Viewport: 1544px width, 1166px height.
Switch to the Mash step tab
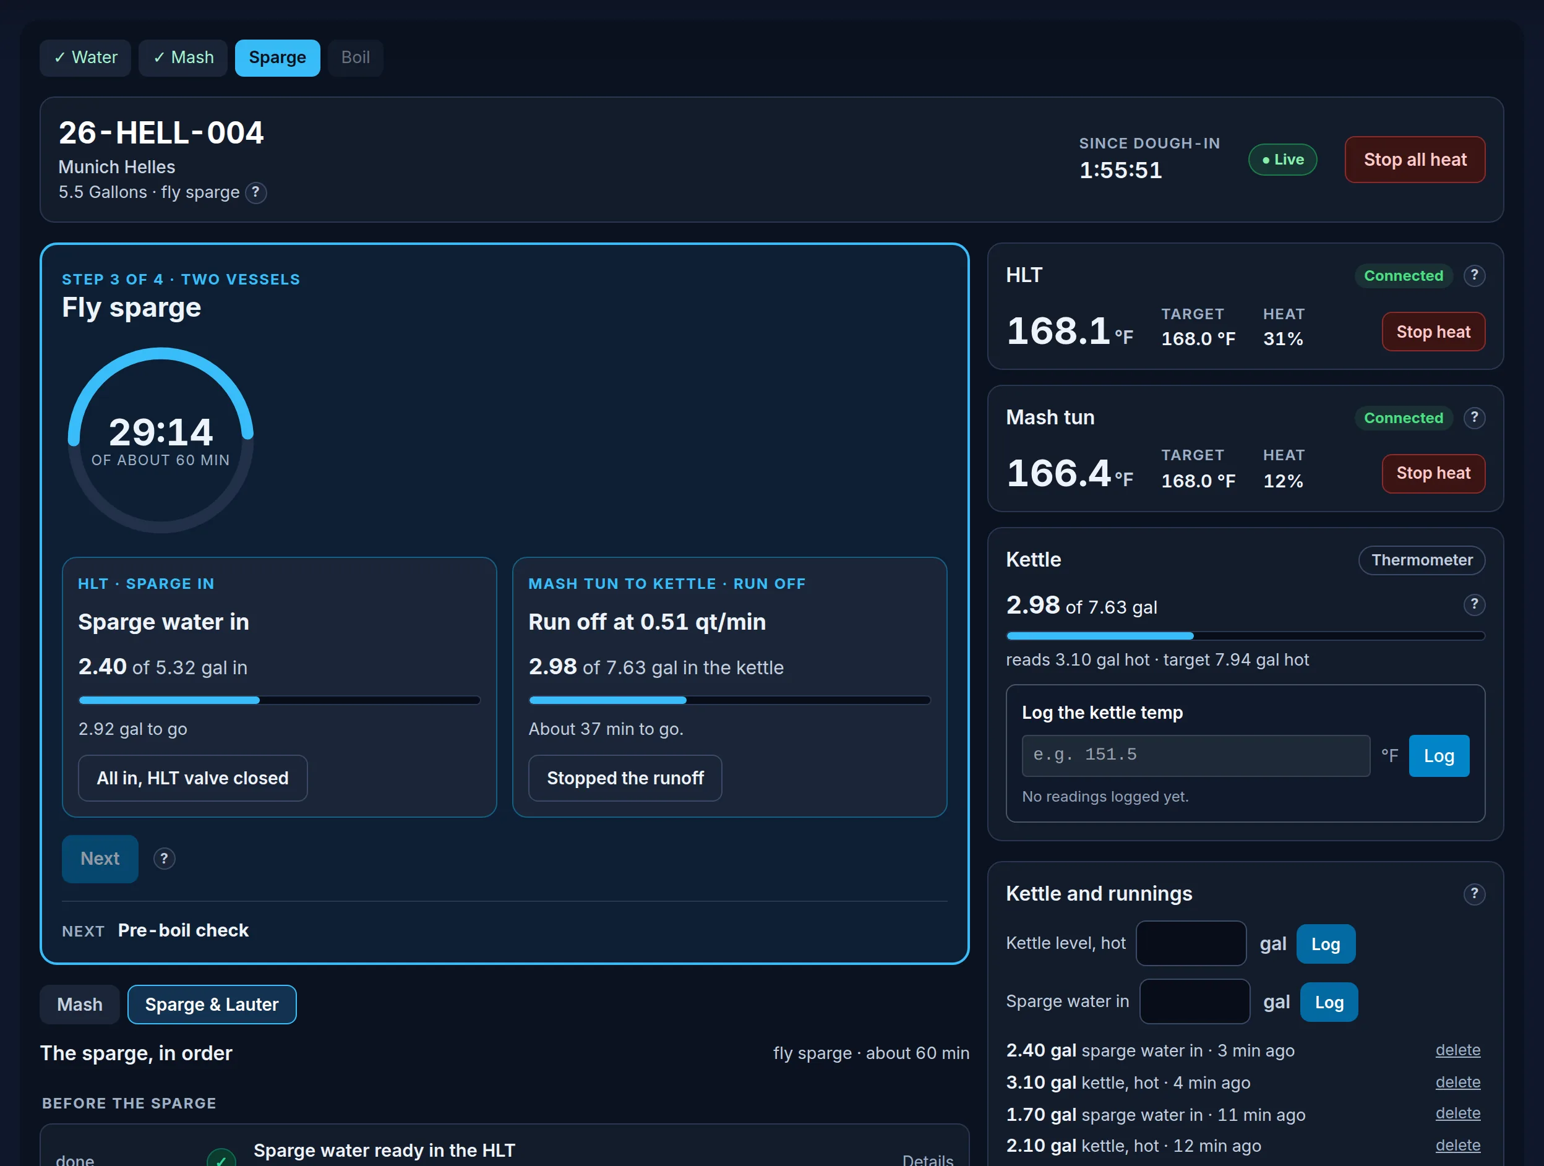click(183, 58)
